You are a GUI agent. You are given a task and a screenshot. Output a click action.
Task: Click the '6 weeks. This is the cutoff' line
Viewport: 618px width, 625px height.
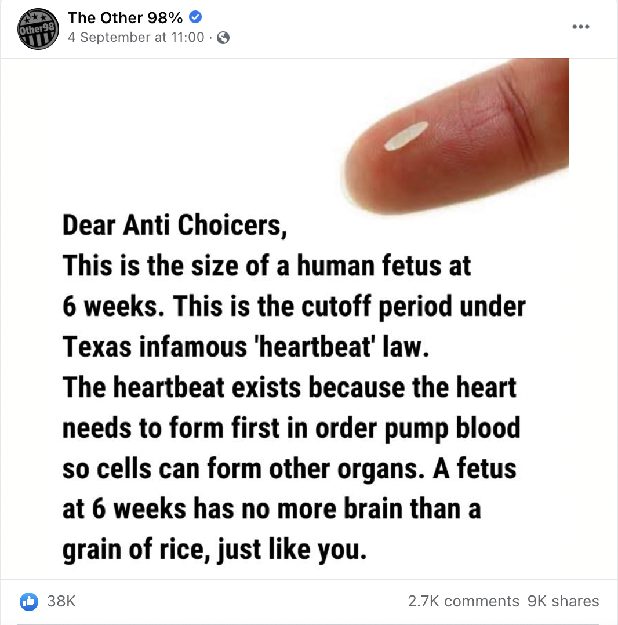pyautogui.click(x=293, y=306)
